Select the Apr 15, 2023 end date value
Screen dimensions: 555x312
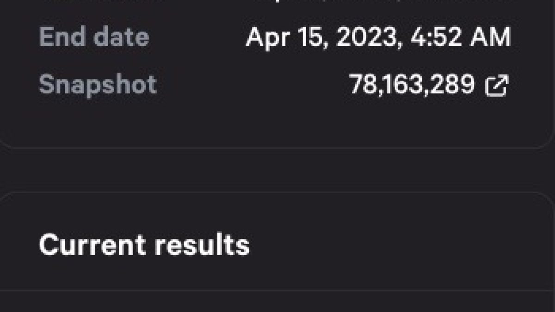[x=378, y=37]
